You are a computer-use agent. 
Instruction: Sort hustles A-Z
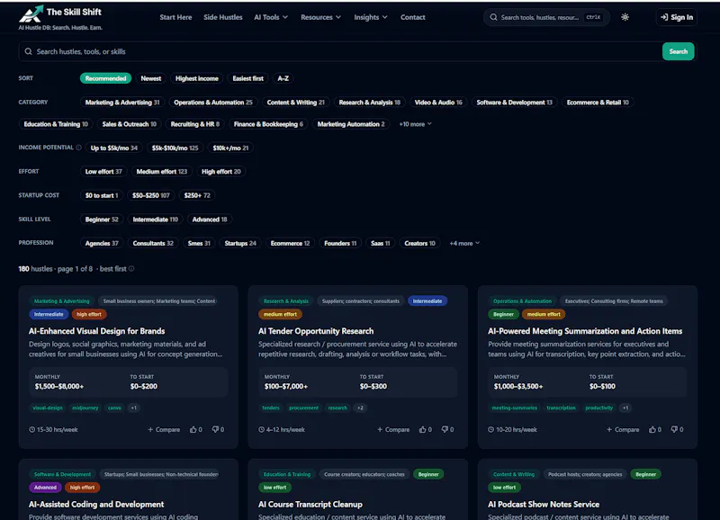pyautogui.click(x=283, y=78)
